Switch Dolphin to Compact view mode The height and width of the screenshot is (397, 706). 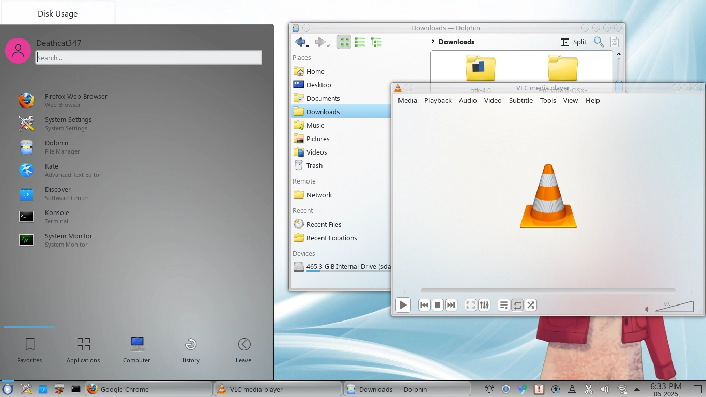pyautogui.click(x=360, y=42)
